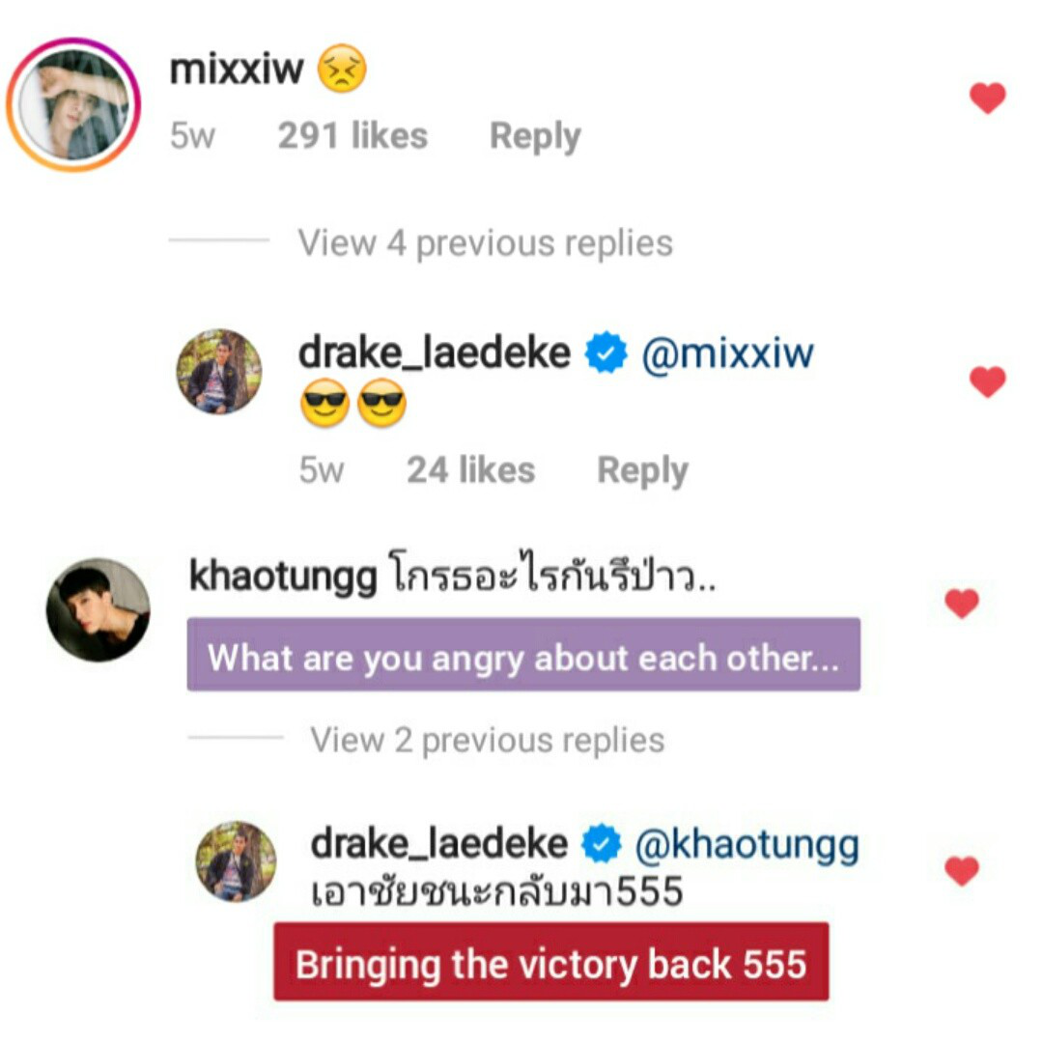
Task: View the 24 likes list
Action: 471,469
